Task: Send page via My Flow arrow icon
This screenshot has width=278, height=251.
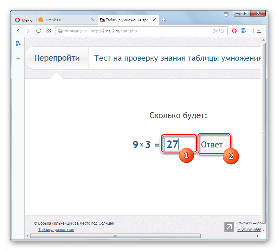Action: pos(215,31)
